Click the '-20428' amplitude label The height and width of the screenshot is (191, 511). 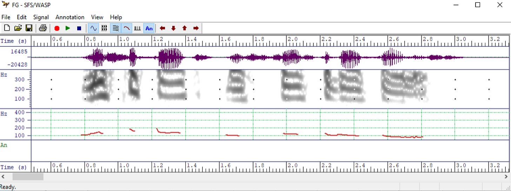pyautogui.click(x=18, y=65)
